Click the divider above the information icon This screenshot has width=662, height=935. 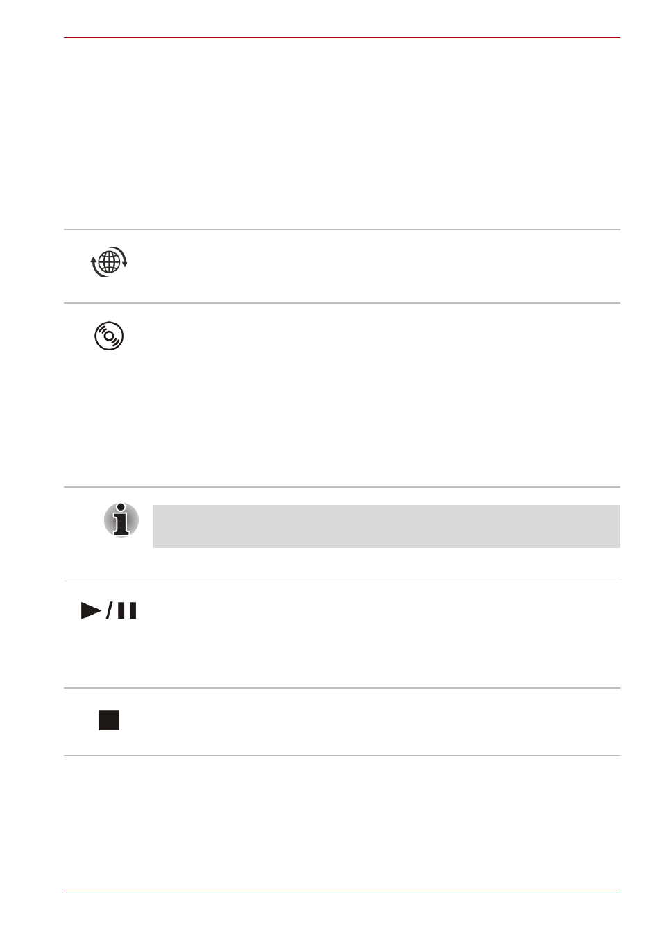(x=342, y=487)
